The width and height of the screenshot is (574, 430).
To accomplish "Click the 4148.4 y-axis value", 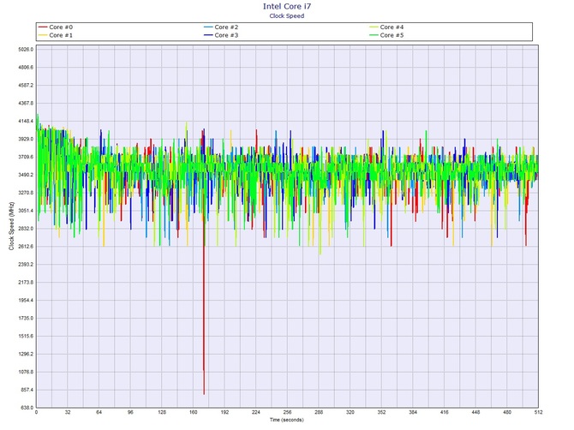I will pyautogui.click(x=26, y=121).
